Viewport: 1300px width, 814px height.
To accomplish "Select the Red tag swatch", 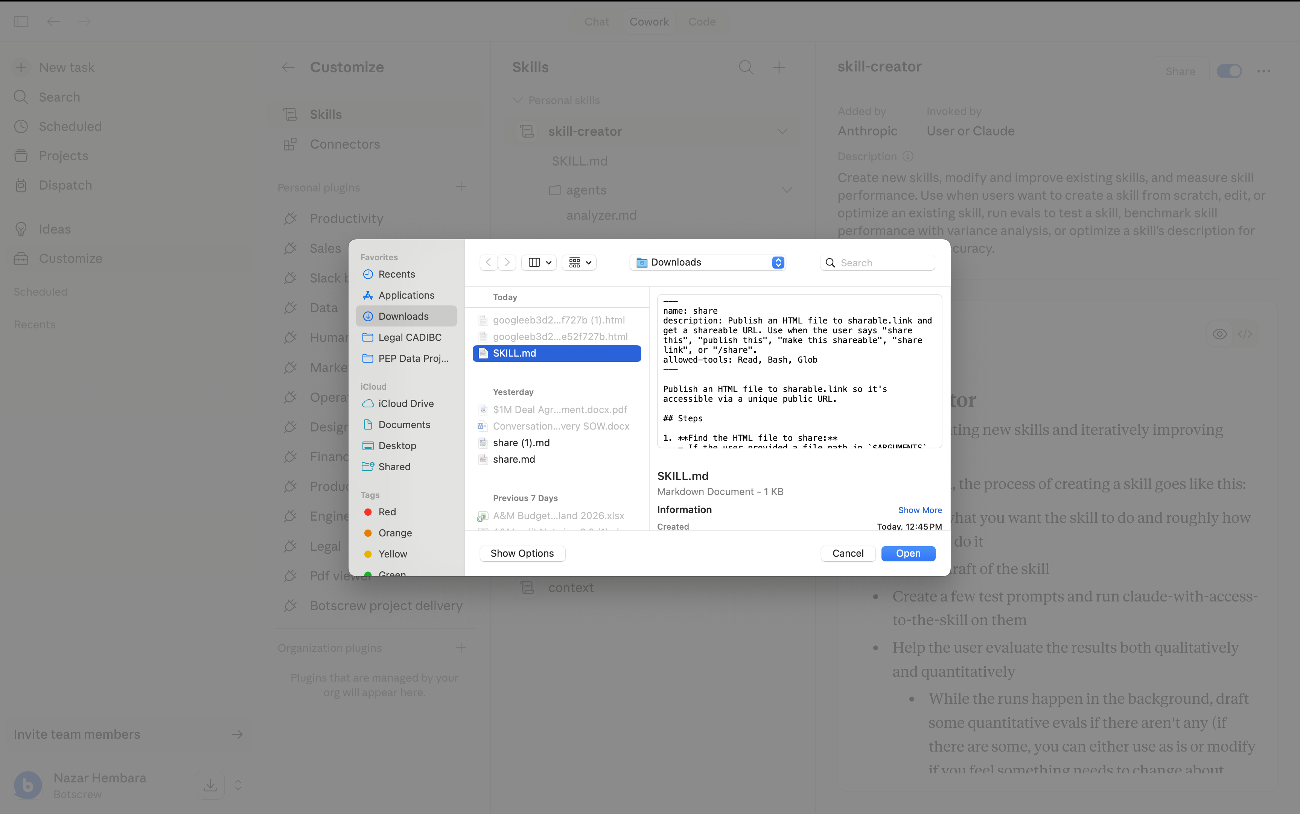I will coord(368,512).
